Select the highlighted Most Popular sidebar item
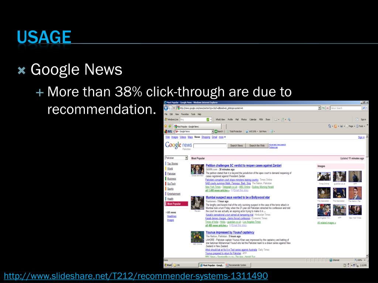This screenshot has width=378, height=283. click(x=176, y=204)
